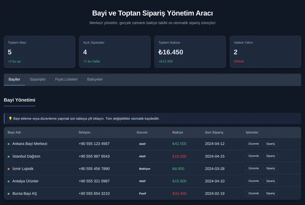Screen dimensions: 305x205
Task: Click Sipariş for Bursa Bayi AŞ
Action: 270,193
